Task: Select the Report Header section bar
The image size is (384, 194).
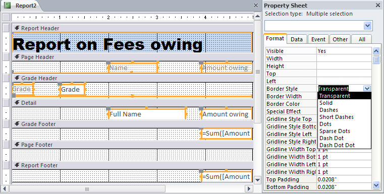Action: pos(133,28)
